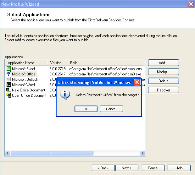
Task: Click the Delete button
Action: point(164,81)
